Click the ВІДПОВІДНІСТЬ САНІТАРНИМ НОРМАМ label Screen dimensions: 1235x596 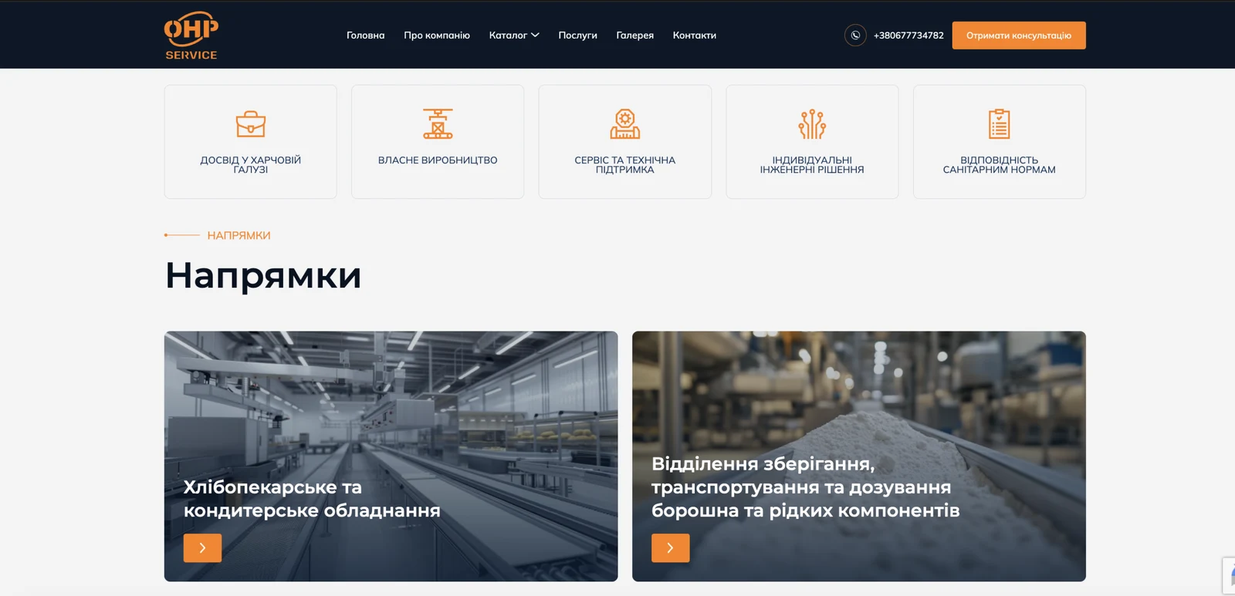[1000, 165]
